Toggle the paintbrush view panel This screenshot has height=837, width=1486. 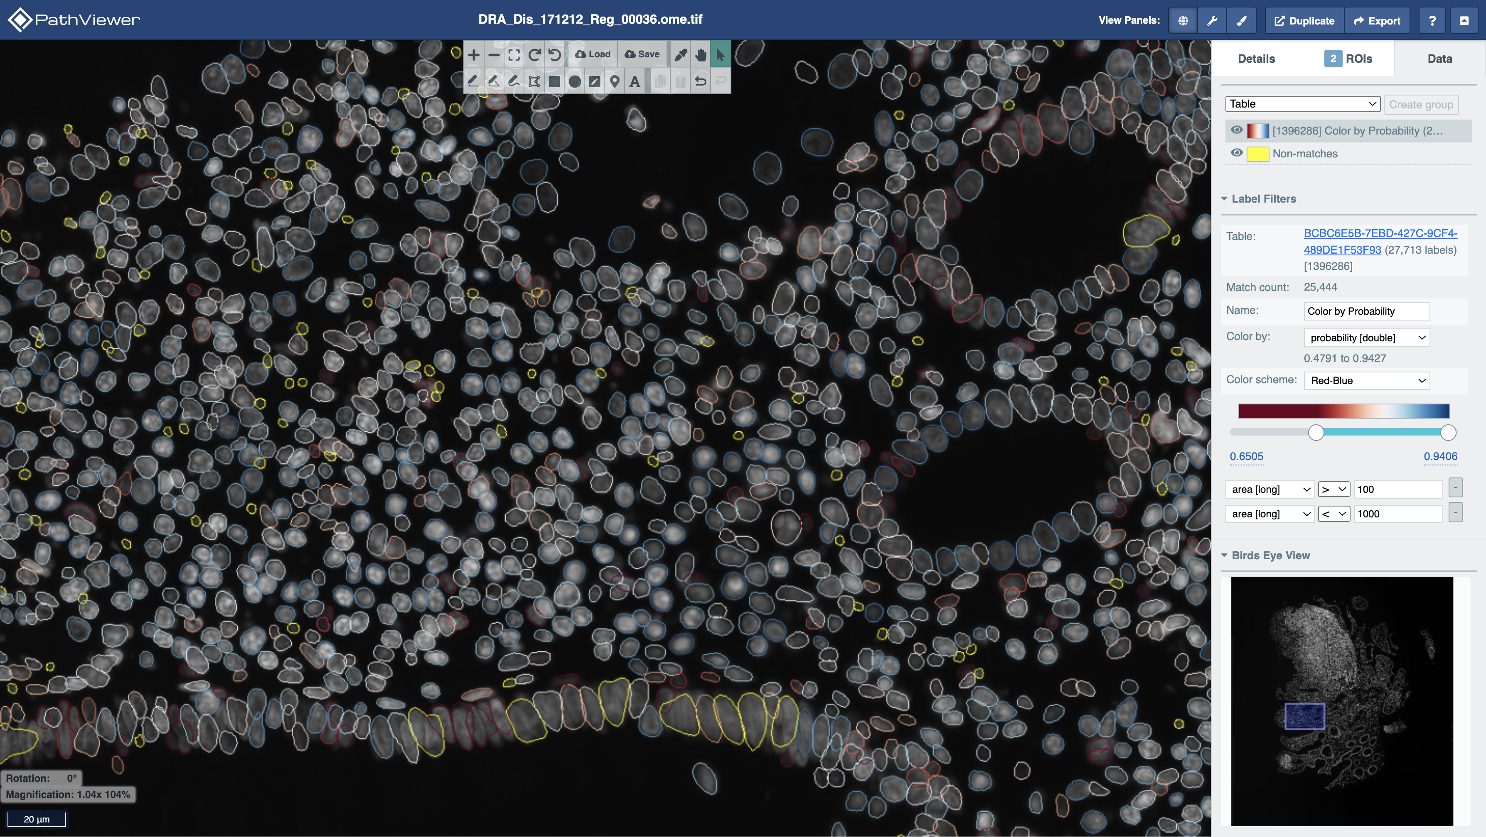[1242, 21]
